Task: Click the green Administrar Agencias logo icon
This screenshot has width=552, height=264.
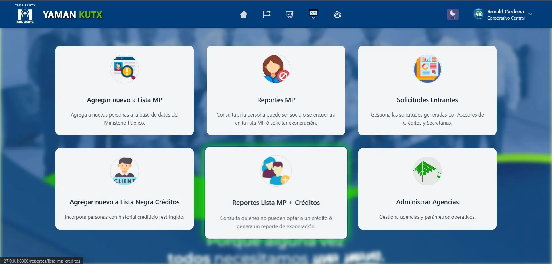Action: pyautogui.click(x=427, y=171)
